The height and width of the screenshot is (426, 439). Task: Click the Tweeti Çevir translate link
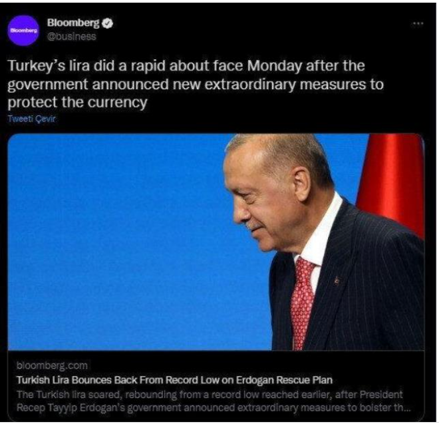32,119
